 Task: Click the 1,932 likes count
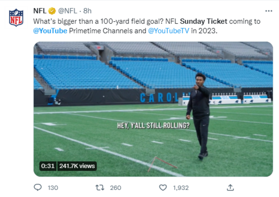[x=181, y=188]
